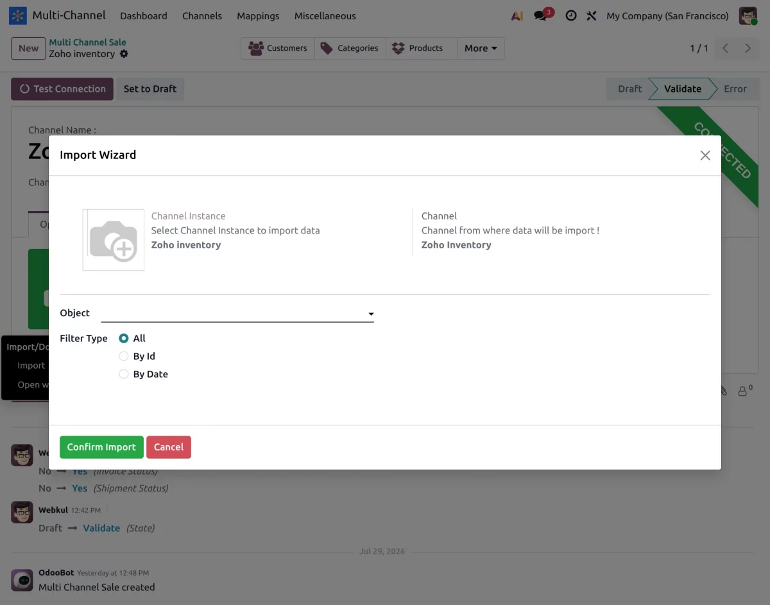Click the camera image placeholder for the channel

tap(114, 240)
